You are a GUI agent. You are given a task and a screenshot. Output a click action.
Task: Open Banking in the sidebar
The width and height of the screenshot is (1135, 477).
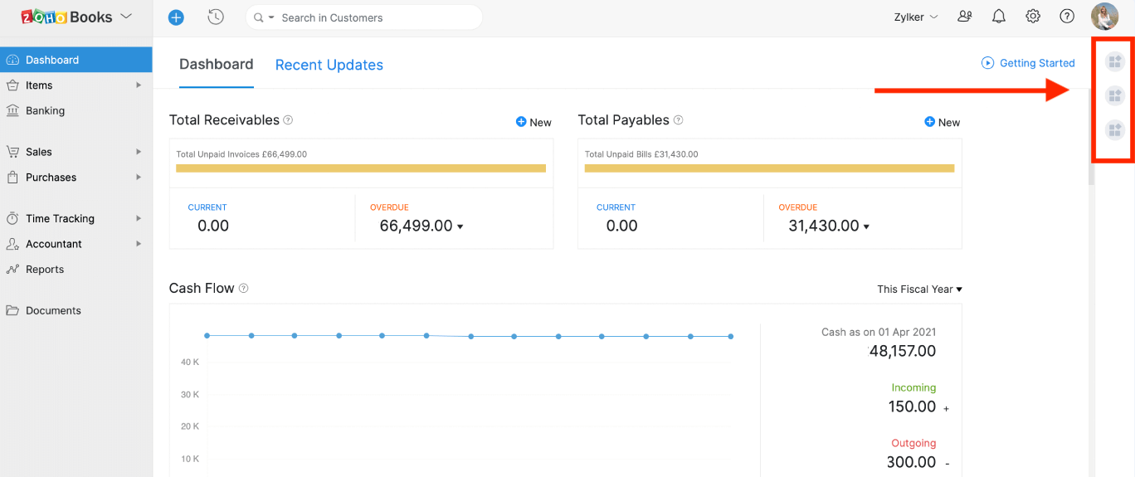pyautogui.click(x=45, y=110)
